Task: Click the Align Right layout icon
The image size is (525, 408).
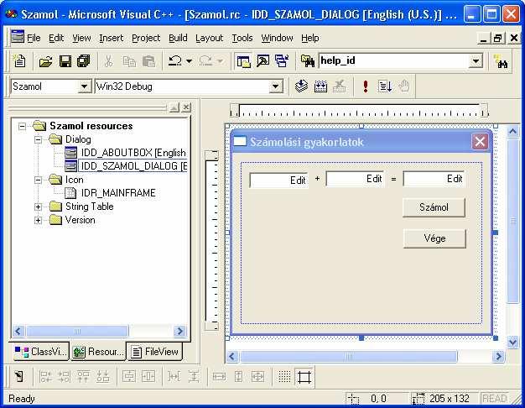Action: pos(64,376)
